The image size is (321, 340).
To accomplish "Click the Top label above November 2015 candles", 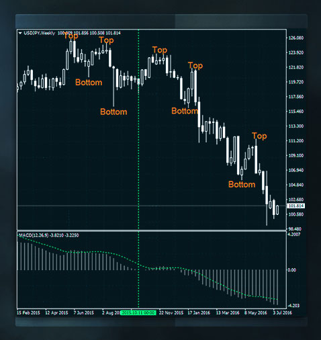I will tap(160, 50).
